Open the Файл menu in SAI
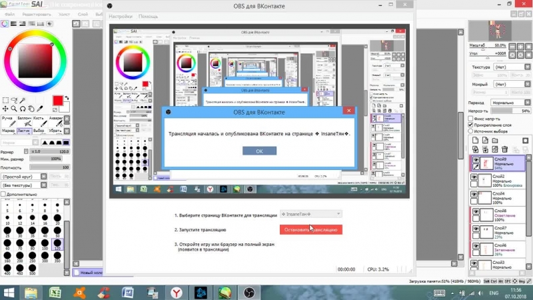This screenshot has height=300, width=533. 9,14
